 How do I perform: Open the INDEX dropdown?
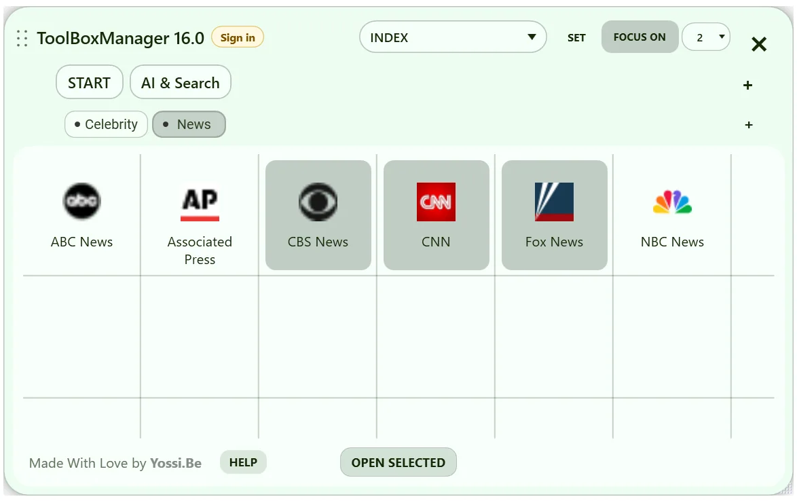click(x=453, y=37)
